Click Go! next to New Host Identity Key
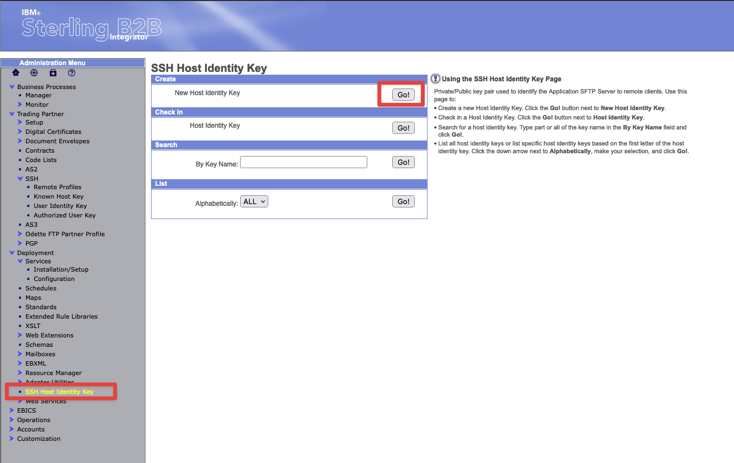Image resolution: width=734 pixels, height=463 pixels. pyautogui.click(x=403, y=95)
